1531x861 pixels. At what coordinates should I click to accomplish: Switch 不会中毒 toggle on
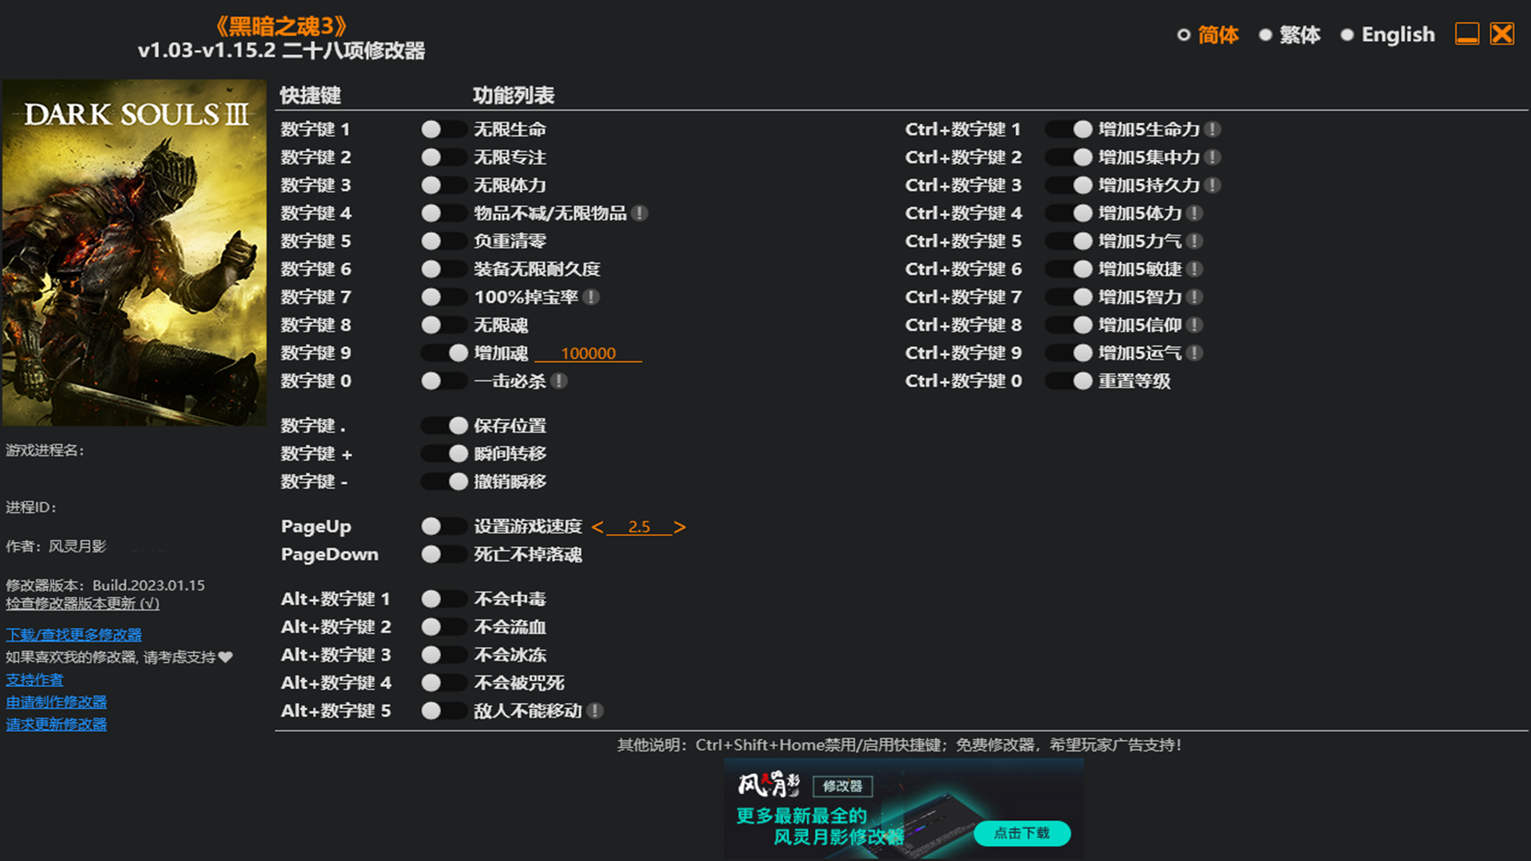[443, 599]
